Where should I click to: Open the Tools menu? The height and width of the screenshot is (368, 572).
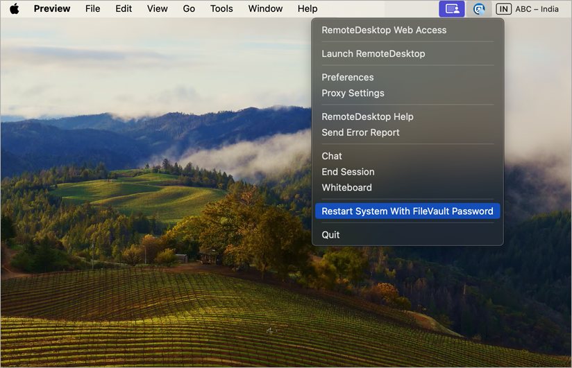click(x=221, y=9)
